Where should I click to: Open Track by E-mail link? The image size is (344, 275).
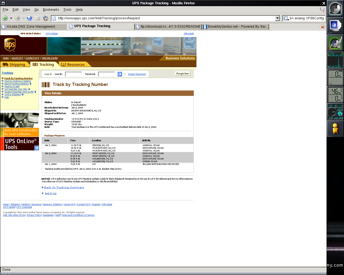pos(12,86)
